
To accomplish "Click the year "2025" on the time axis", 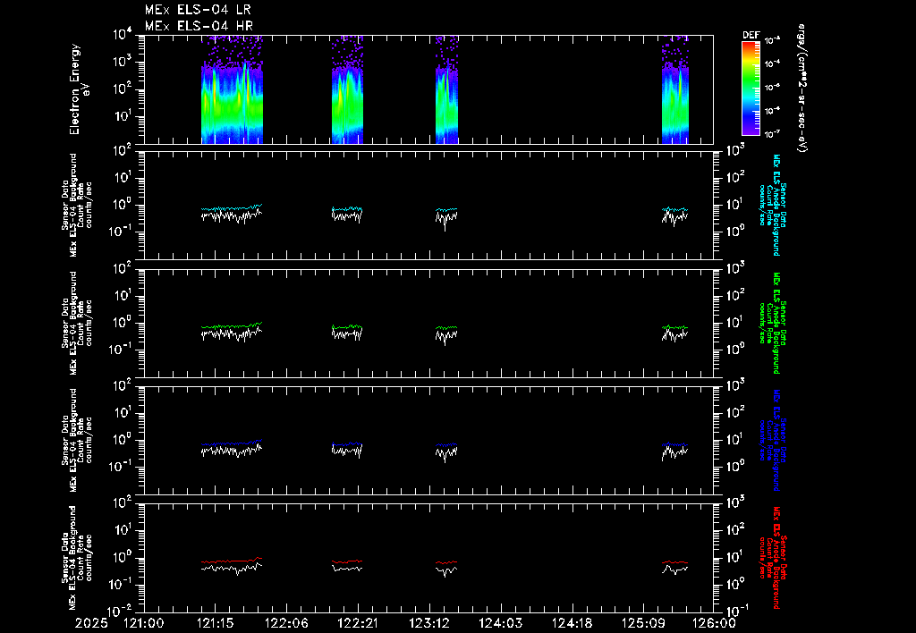I will click(x=92, y=623).
